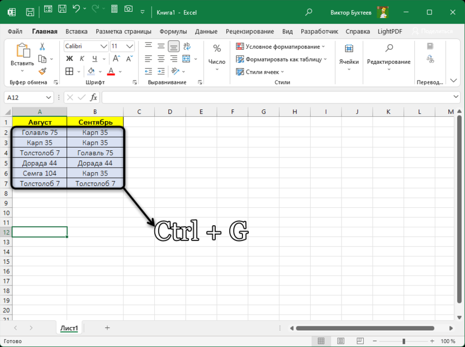Toggle Italic (К) formatting

82,59
